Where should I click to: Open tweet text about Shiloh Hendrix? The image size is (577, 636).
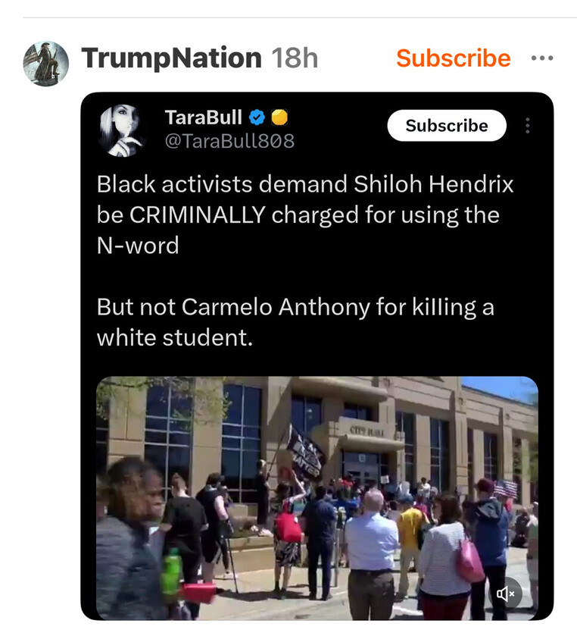click(305, 215)
